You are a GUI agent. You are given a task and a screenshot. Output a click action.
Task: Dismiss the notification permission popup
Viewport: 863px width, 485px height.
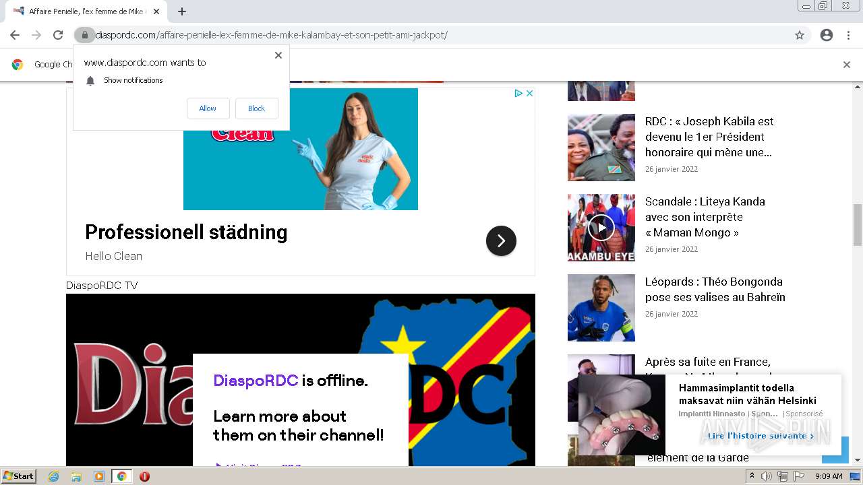click(x=278, y=55)
